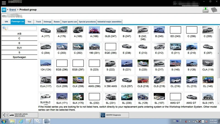220x124 pixels.
Task: Click the Windows Start button
Action: (x=4, y=121)
